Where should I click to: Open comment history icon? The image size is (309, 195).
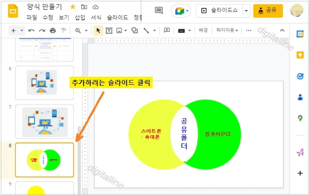click(158, 11)
